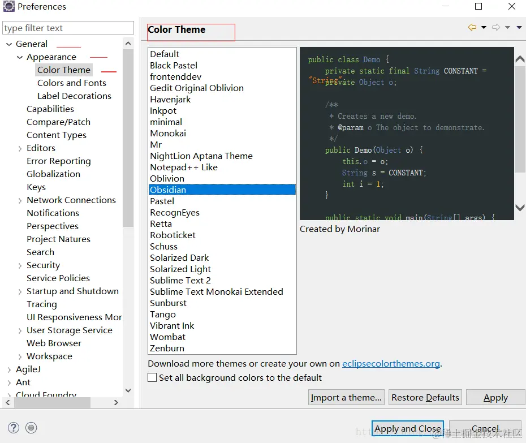The height and width of the screenshot is (443, 526).
Task: Enable Set all background colors to default
Action: 152,377
